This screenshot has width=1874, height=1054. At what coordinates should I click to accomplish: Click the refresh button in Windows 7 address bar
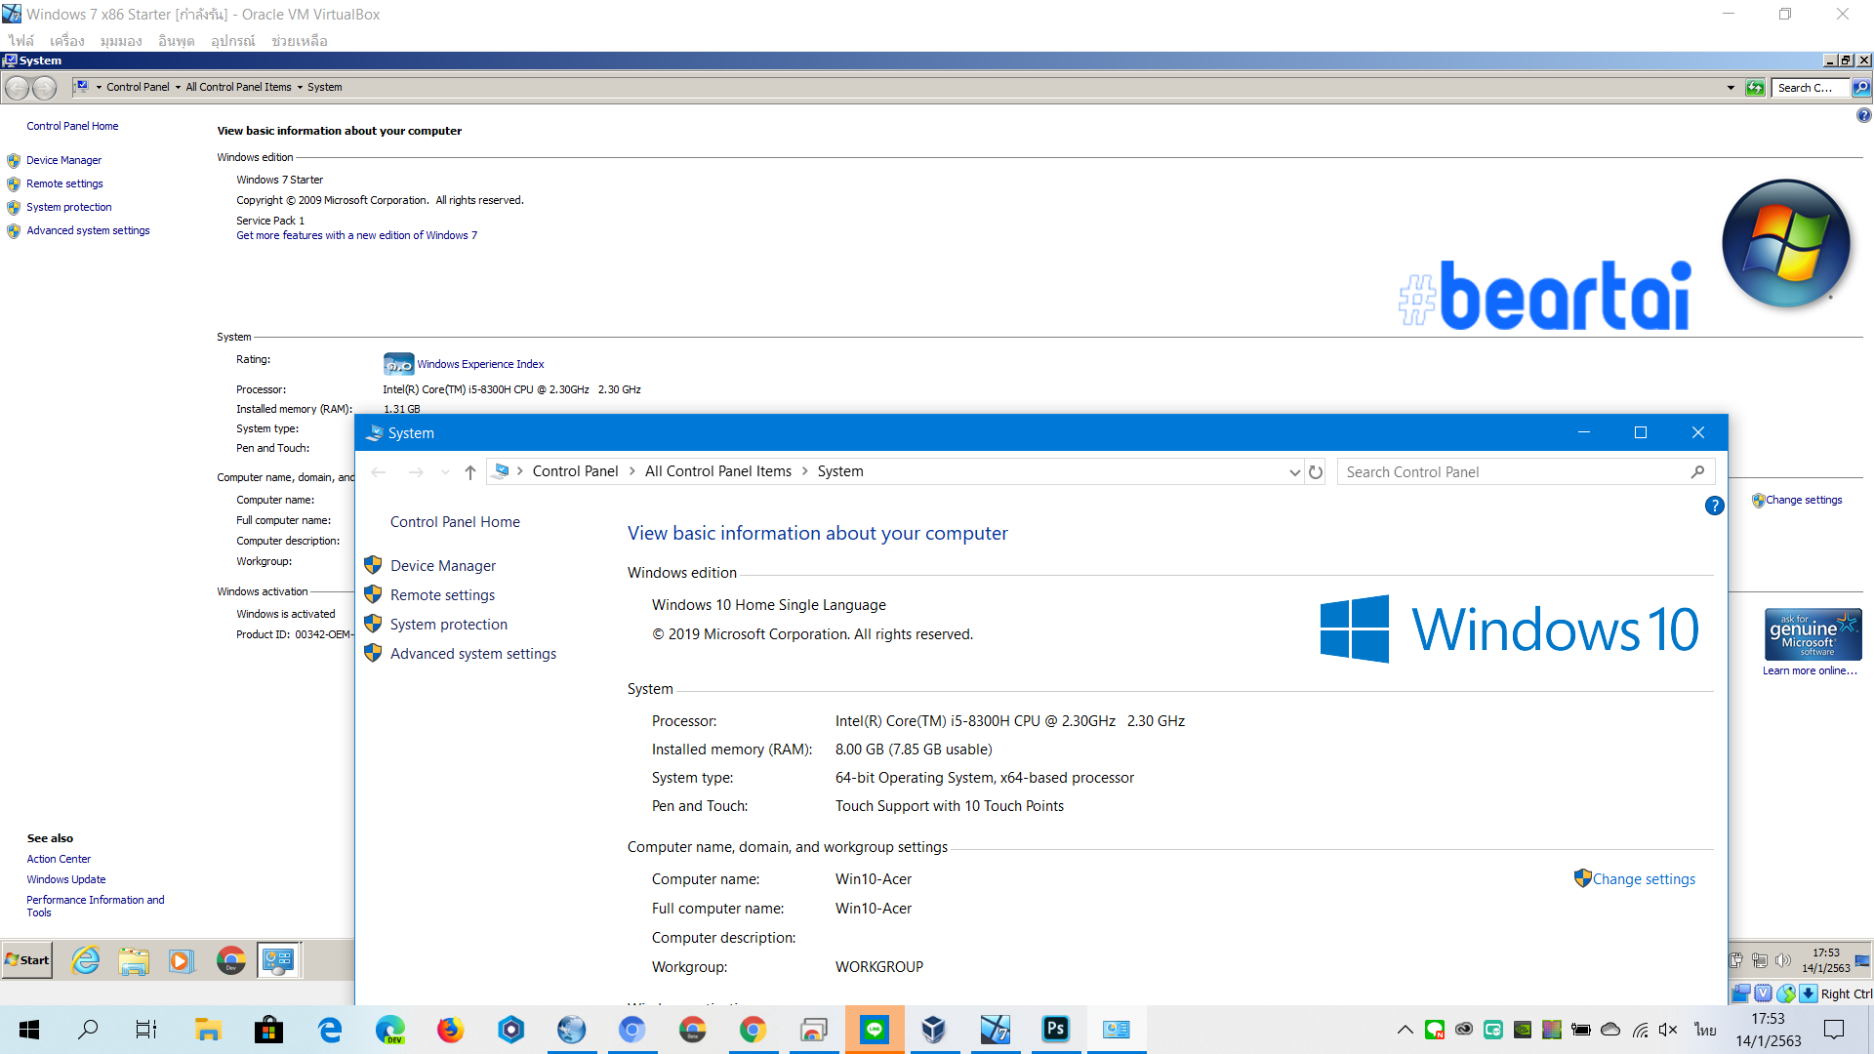[1755, 88]
